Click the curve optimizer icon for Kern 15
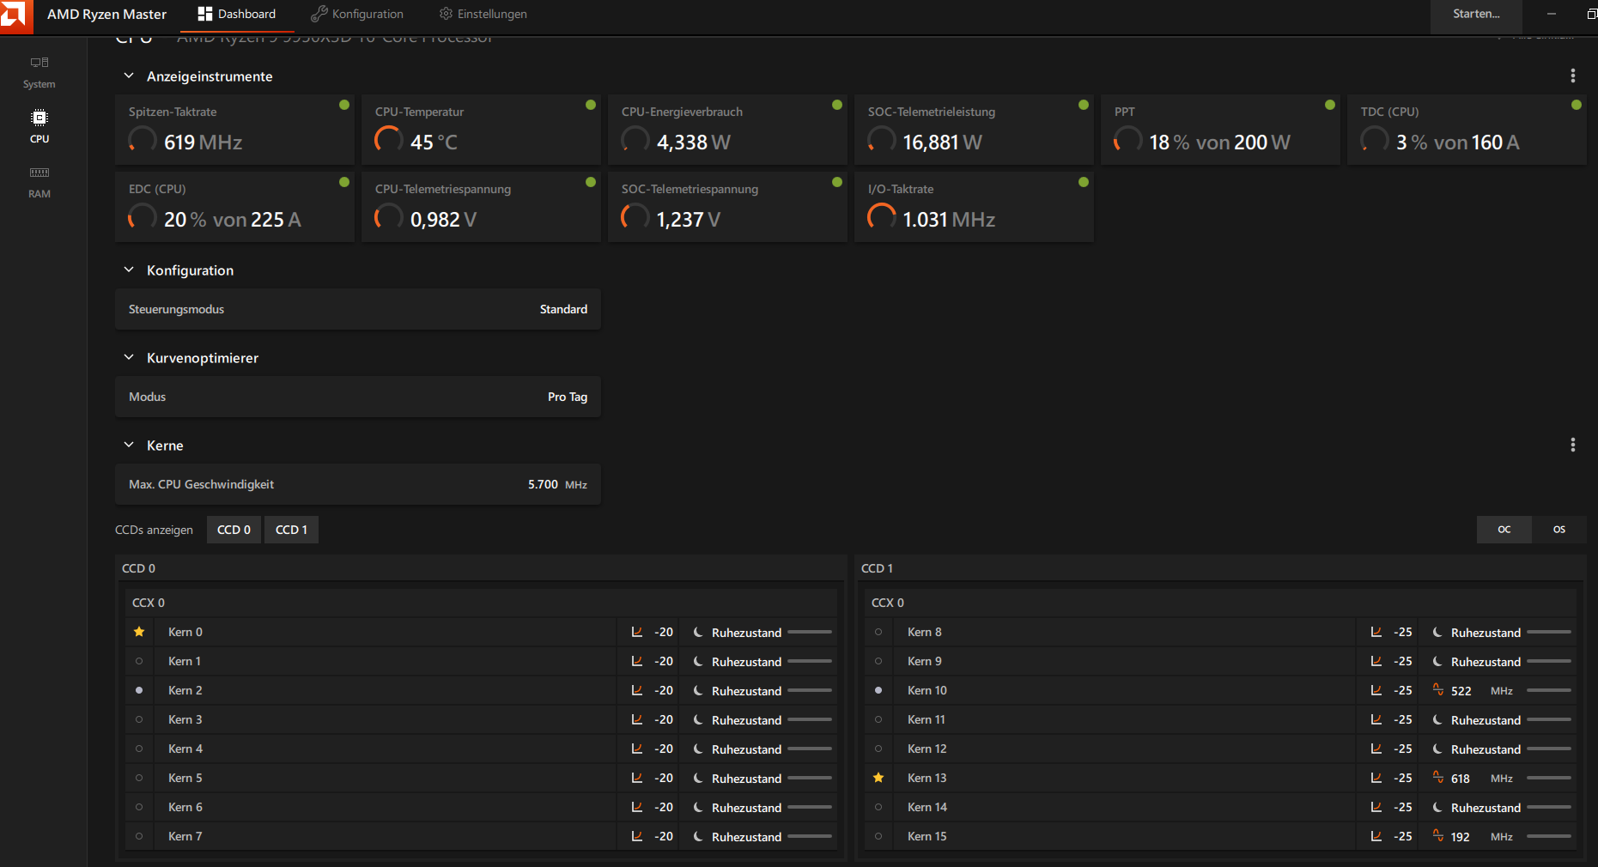This screenshot has width=1598, height=867. tap(1376, 836)
